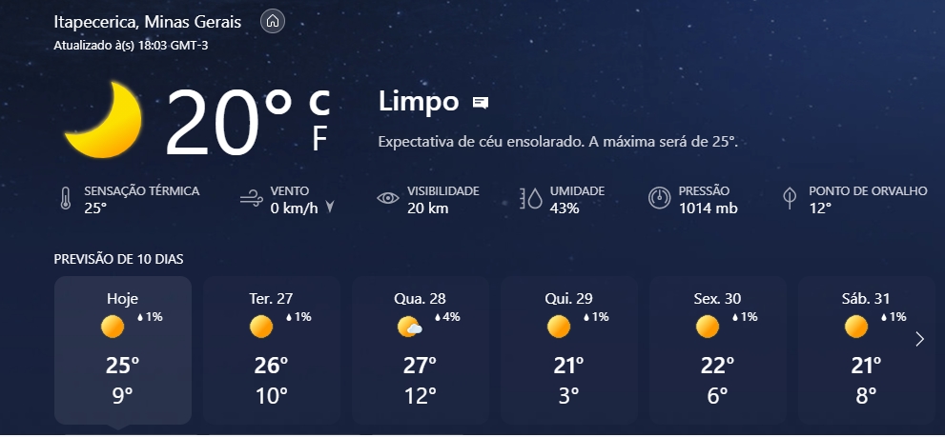The width and height of the screenshot is (945, 437).
Task: Select the Sáb. 31 forecast card
Action: (867, 350)
